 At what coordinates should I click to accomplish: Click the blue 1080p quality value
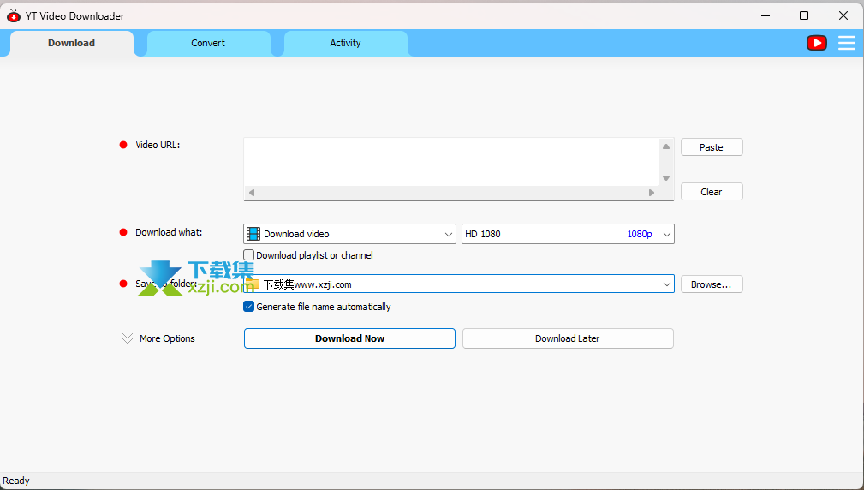(639, 234)
